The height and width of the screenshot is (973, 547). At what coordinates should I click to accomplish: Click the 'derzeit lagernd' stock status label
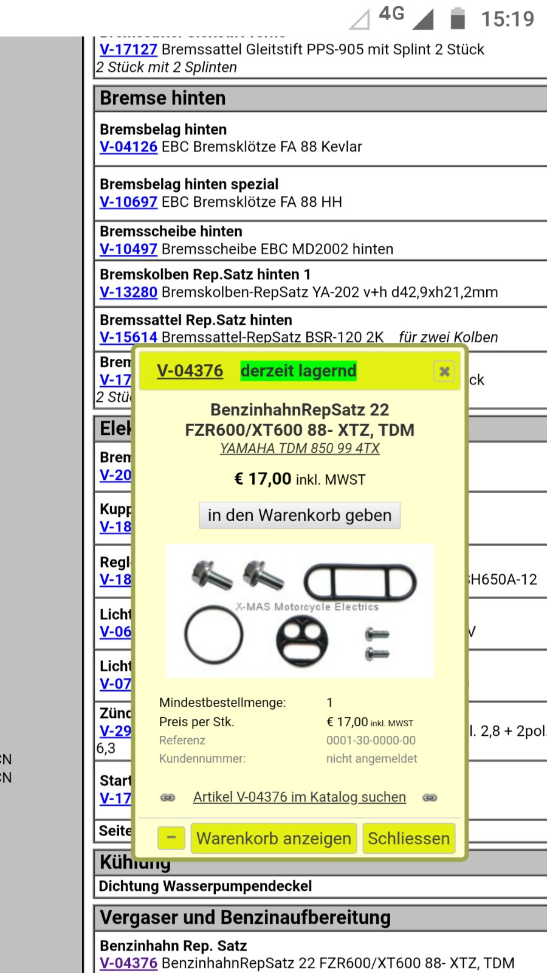298,371
